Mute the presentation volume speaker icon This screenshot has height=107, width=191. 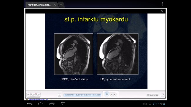pos(59,95)
